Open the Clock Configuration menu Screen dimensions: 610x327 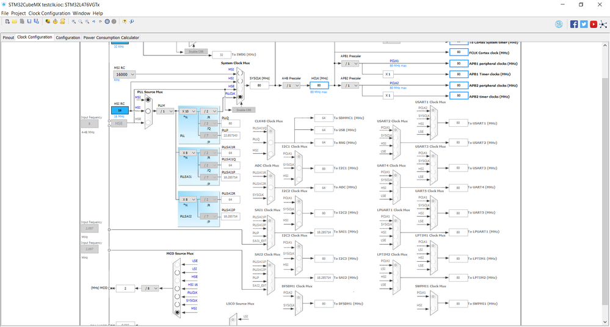(x=49, y=13)
